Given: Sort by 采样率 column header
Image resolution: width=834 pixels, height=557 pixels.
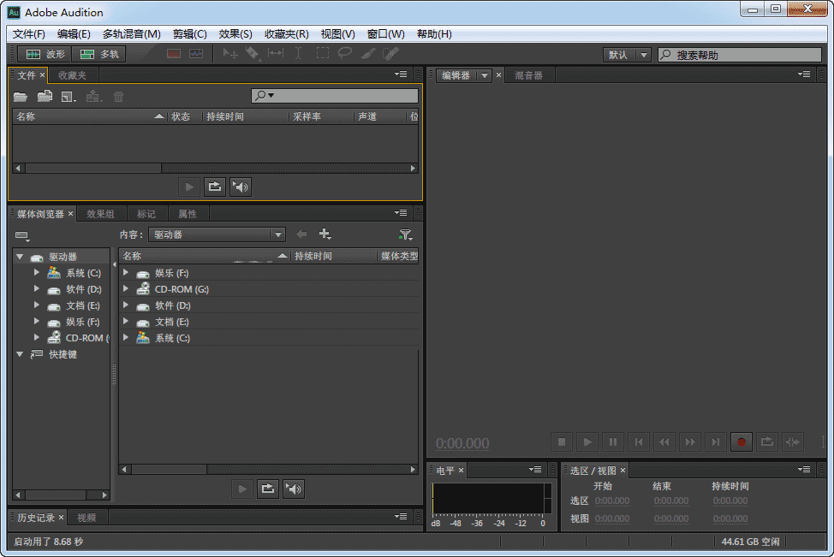Looking at the screenshot, I should [321, 116].
